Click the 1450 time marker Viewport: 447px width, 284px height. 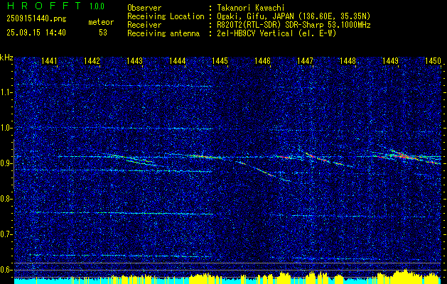coord(433,61)
